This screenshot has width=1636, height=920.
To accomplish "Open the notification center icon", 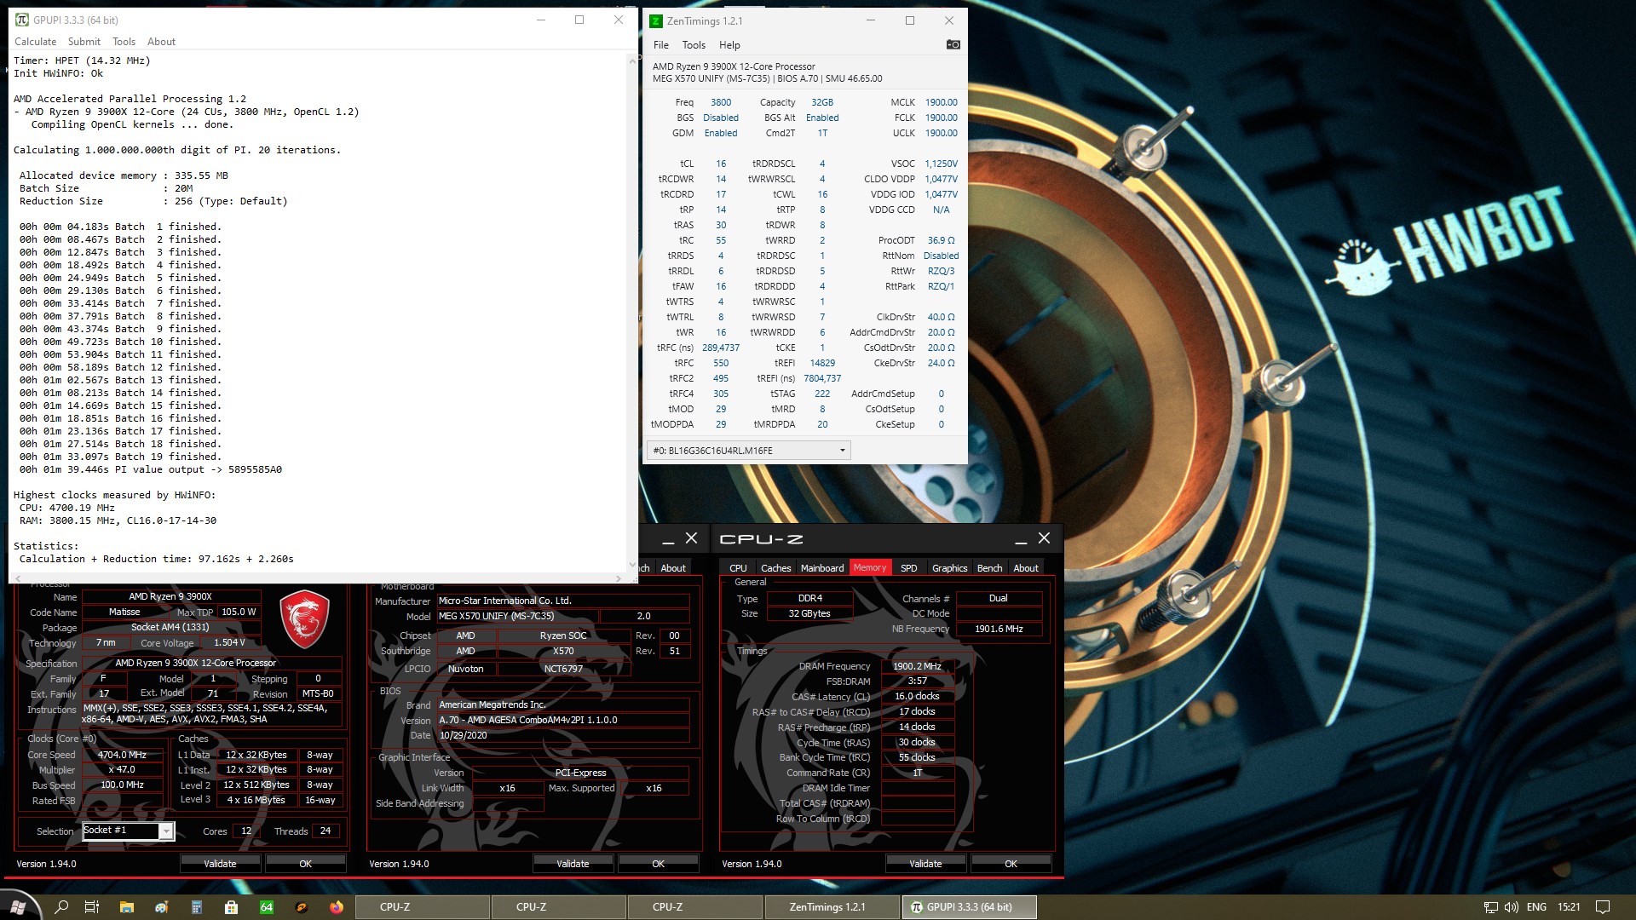I will [1603, 907].
